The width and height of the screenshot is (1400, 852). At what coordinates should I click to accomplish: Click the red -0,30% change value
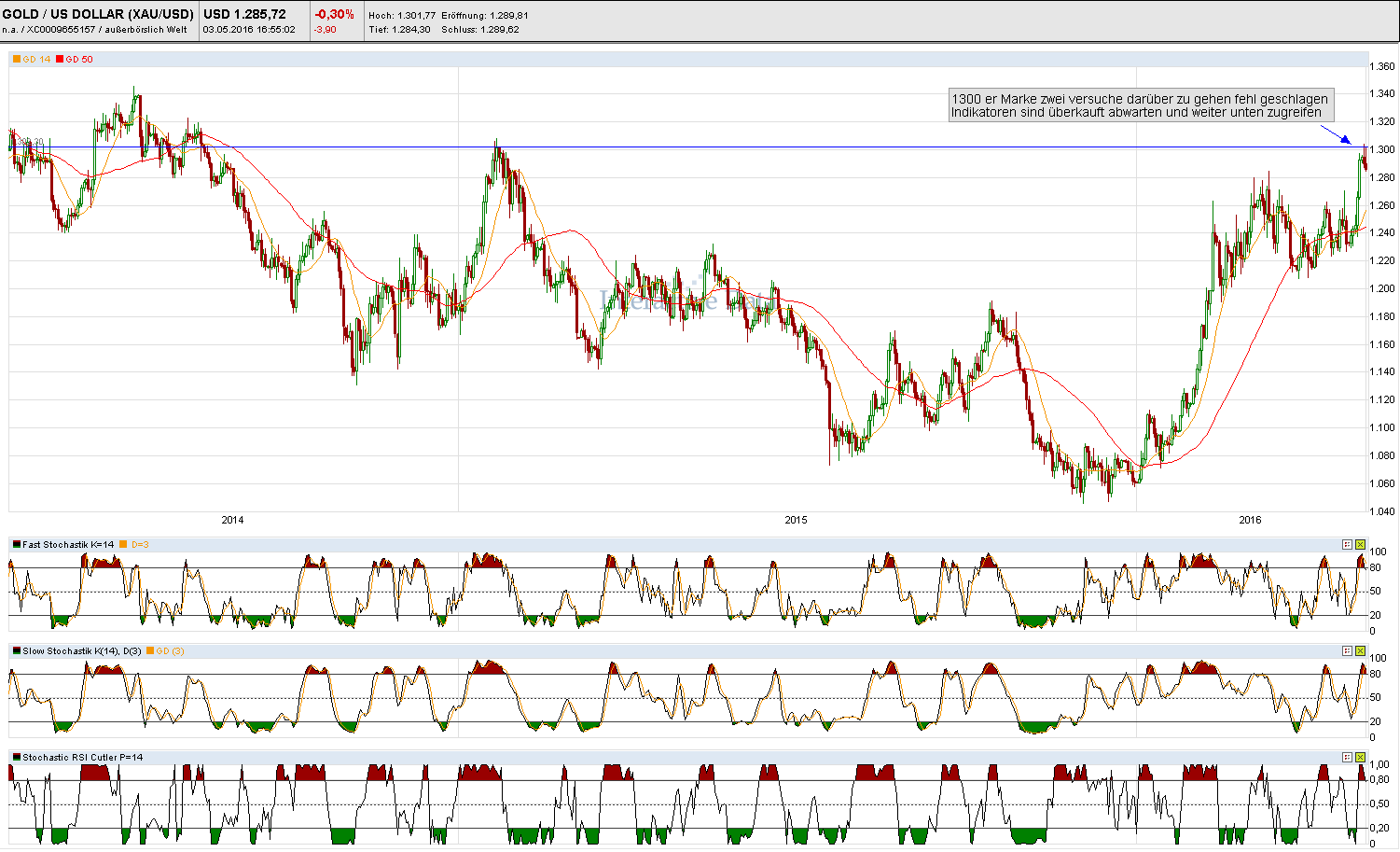point(335,14)
